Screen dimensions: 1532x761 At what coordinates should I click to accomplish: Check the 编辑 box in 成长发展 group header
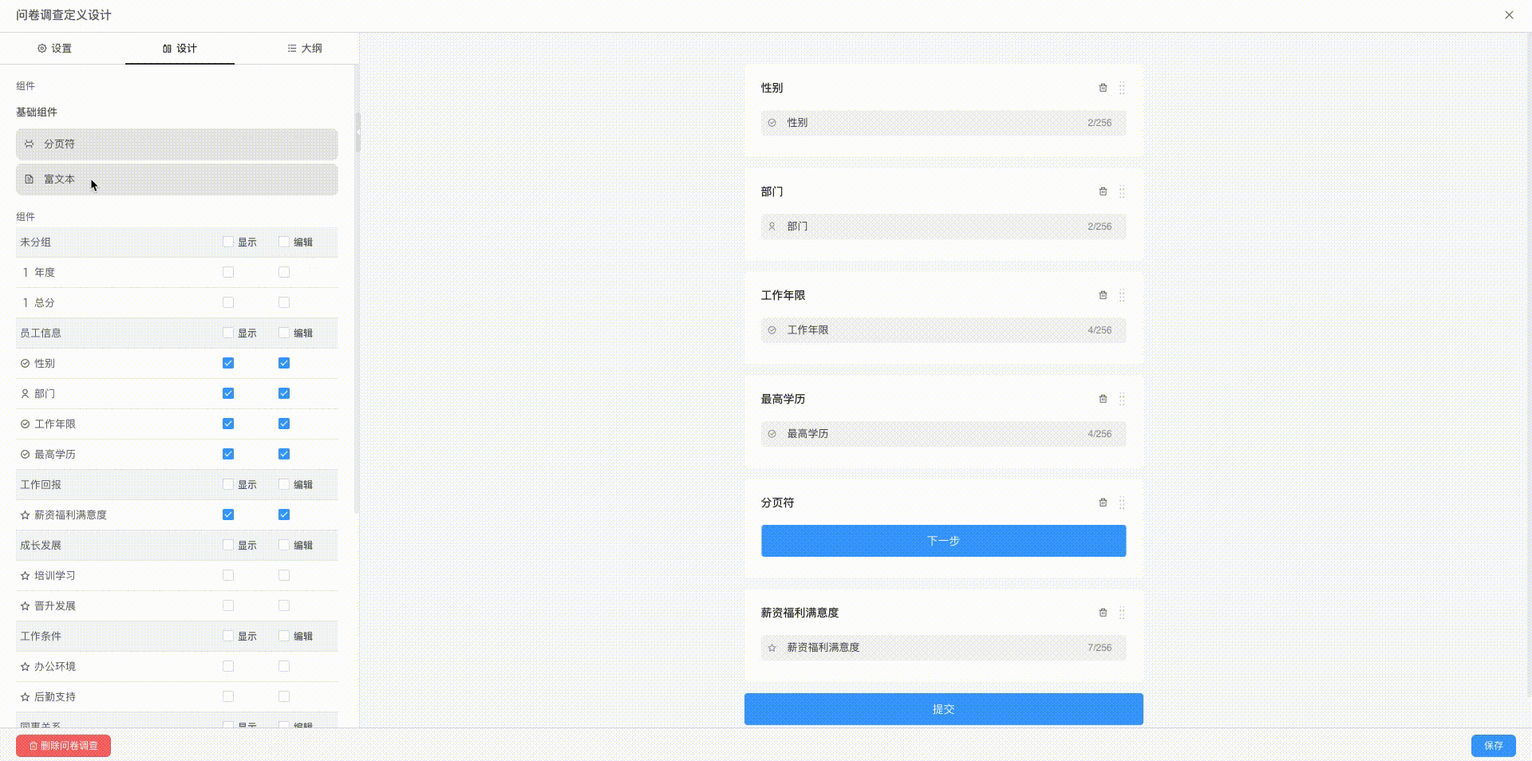284,545
